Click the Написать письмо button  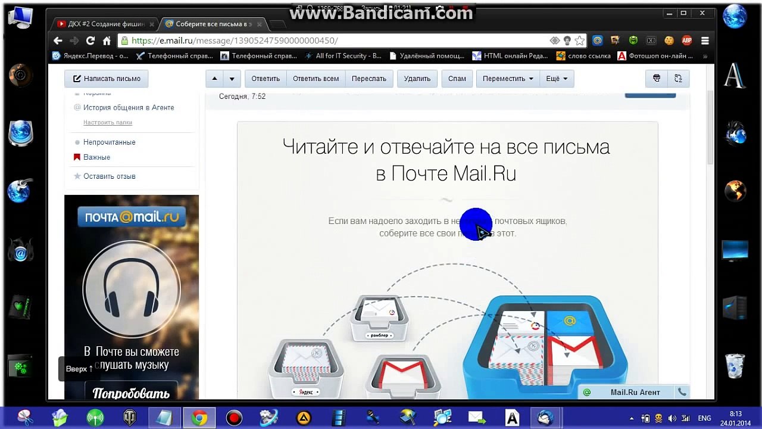click(x=107, y=79)
